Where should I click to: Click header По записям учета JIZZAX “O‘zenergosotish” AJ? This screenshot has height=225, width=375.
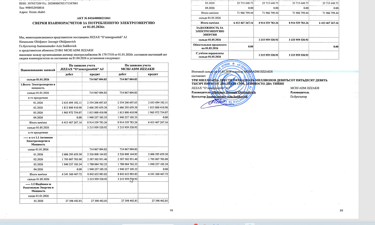[82, 67]
